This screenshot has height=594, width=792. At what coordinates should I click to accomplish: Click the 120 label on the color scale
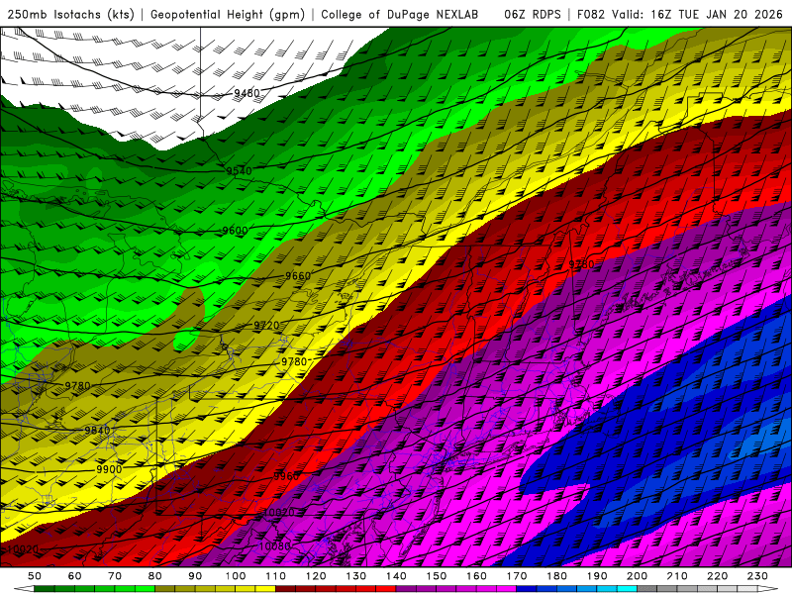316,576
